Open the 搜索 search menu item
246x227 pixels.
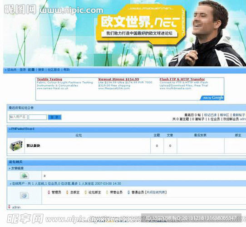(41, 70)
